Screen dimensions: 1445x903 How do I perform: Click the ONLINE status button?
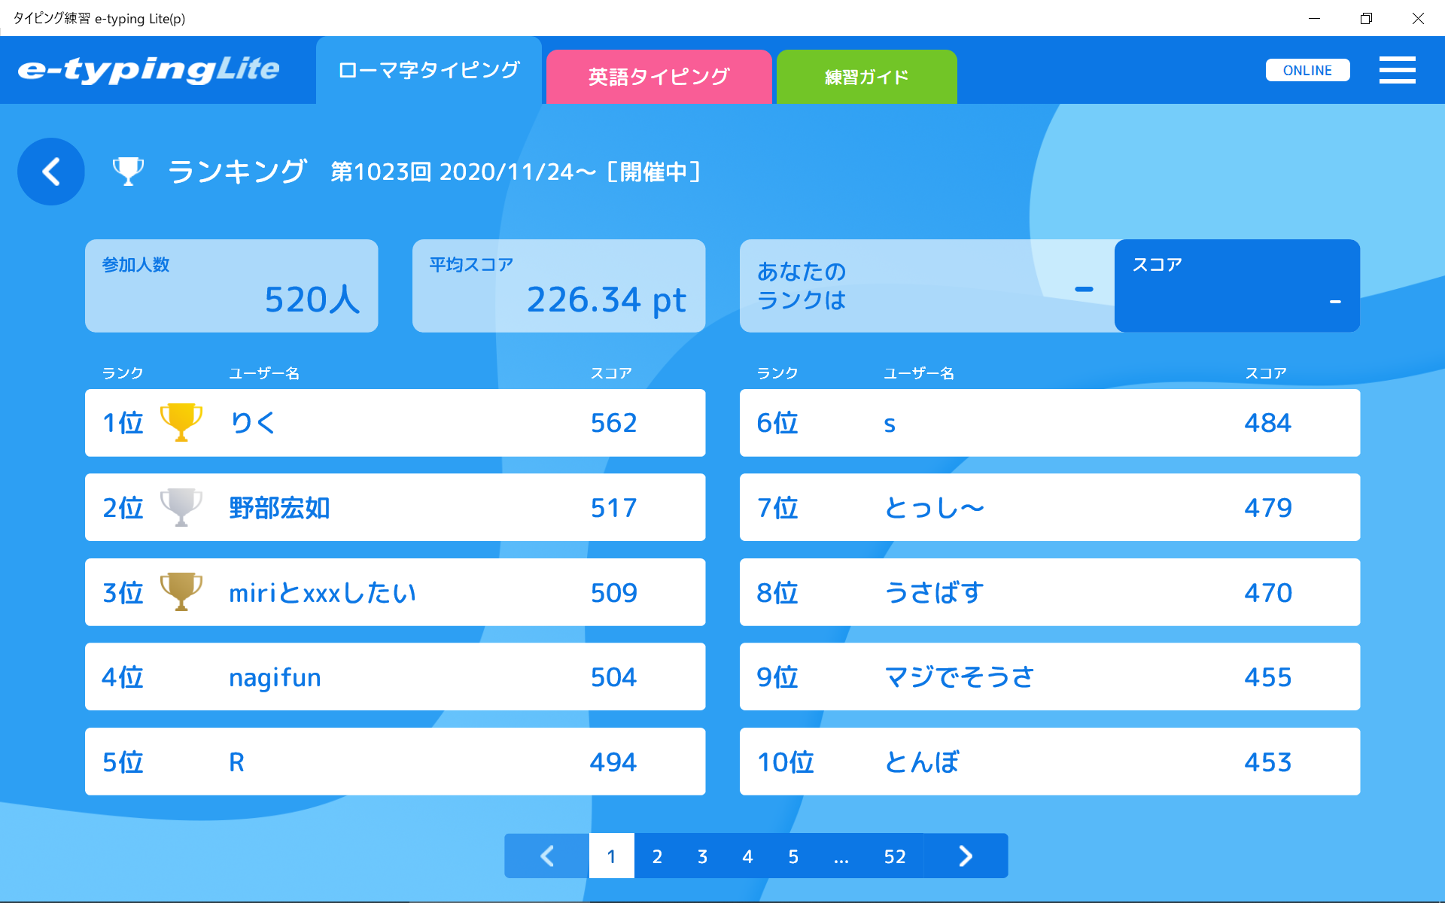(1307, 70)
